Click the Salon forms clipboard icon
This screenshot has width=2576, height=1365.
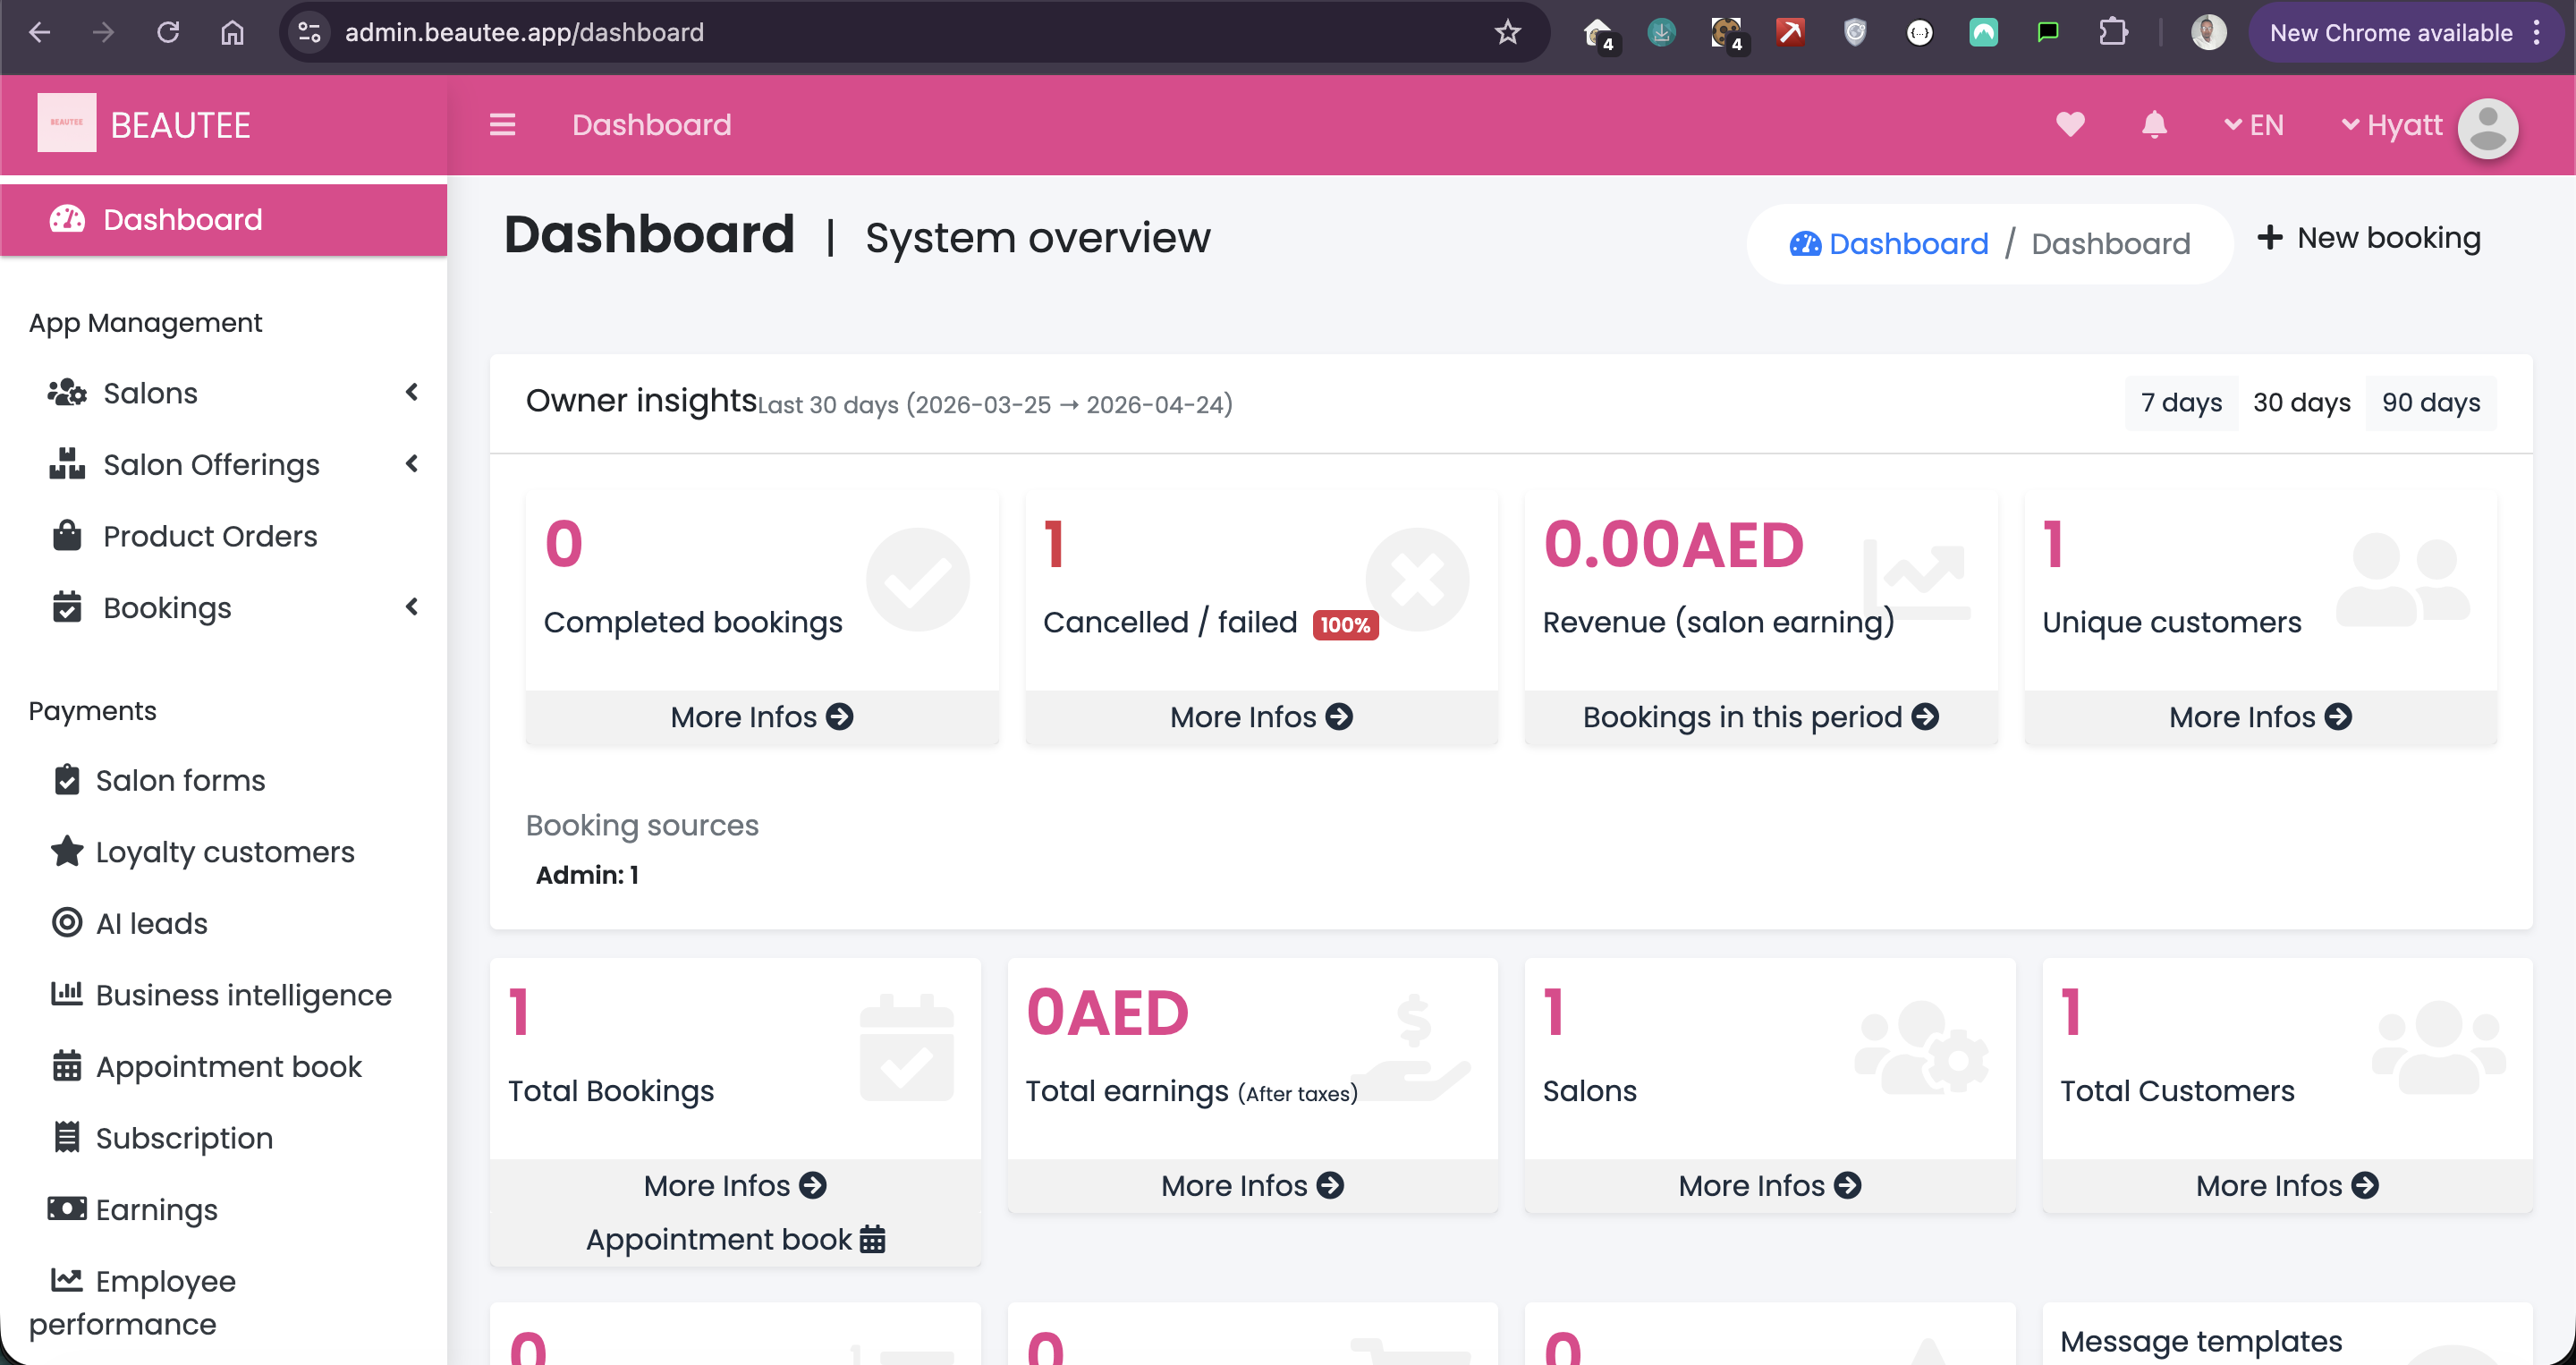point(67,779)
